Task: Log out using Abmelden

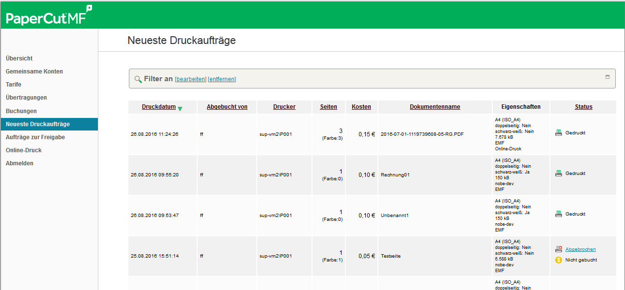Action: [19, 163]
